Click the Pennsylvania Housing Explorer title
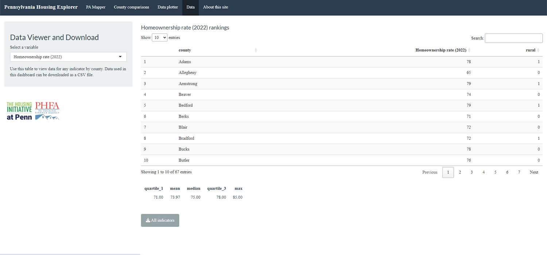This screenshot has width=547, height=255. 40,7
